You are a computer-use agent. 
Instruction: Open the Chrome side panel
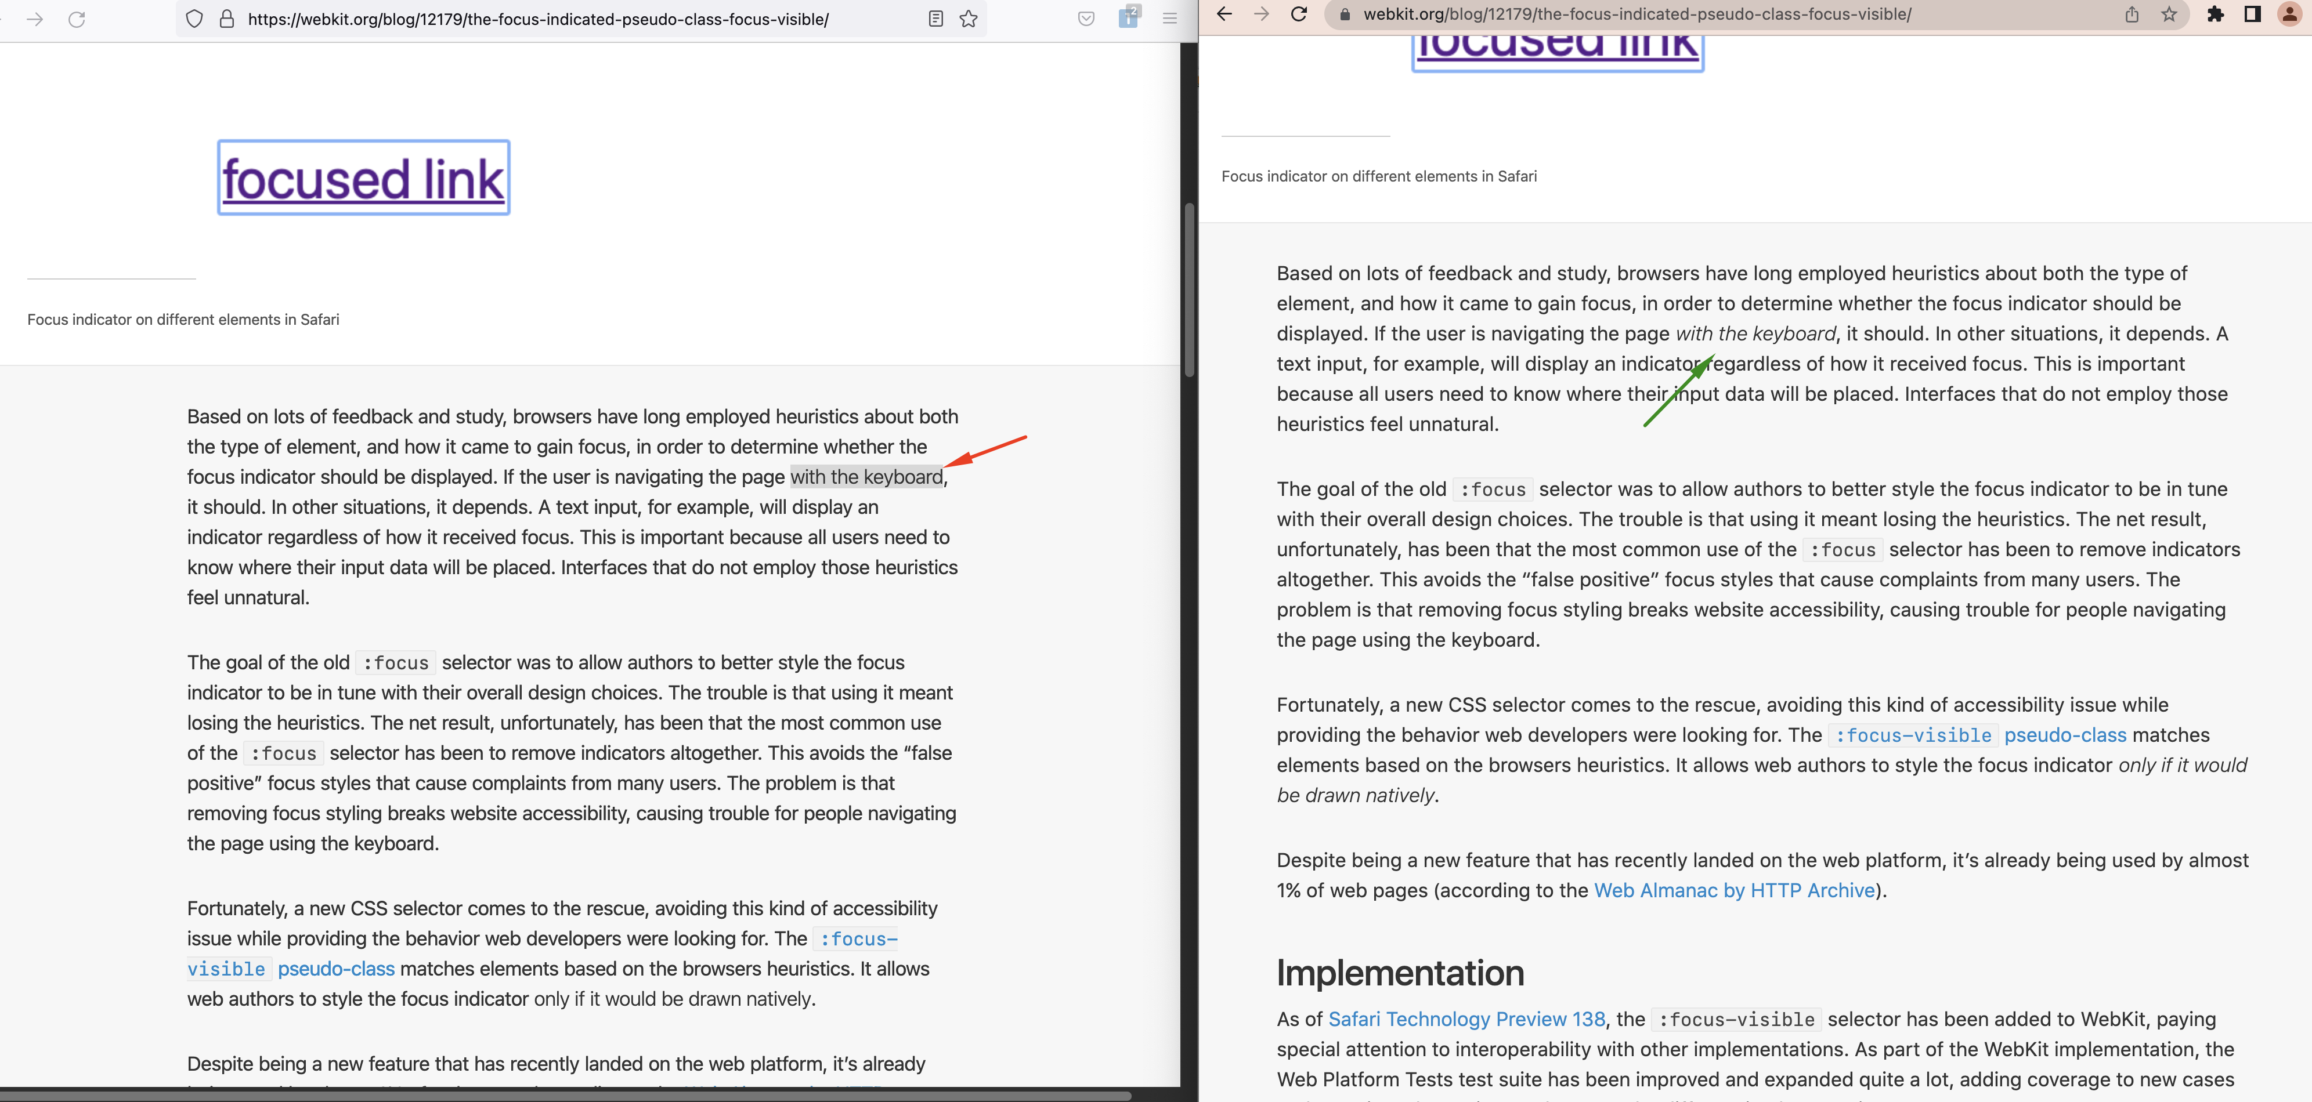(2253, 14)
